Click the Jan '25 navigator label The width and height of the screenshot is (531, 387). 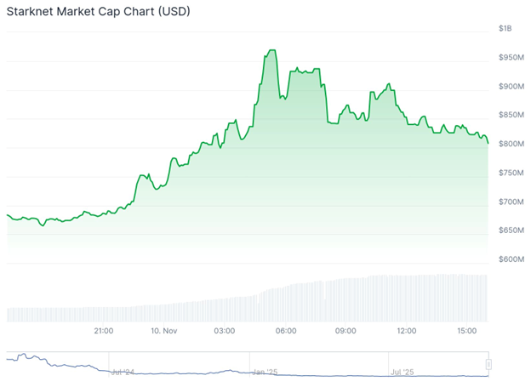(265, 372)
